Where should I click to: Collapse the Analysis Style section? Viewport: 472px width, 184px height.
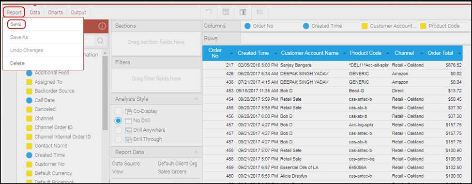coord(196,99)
